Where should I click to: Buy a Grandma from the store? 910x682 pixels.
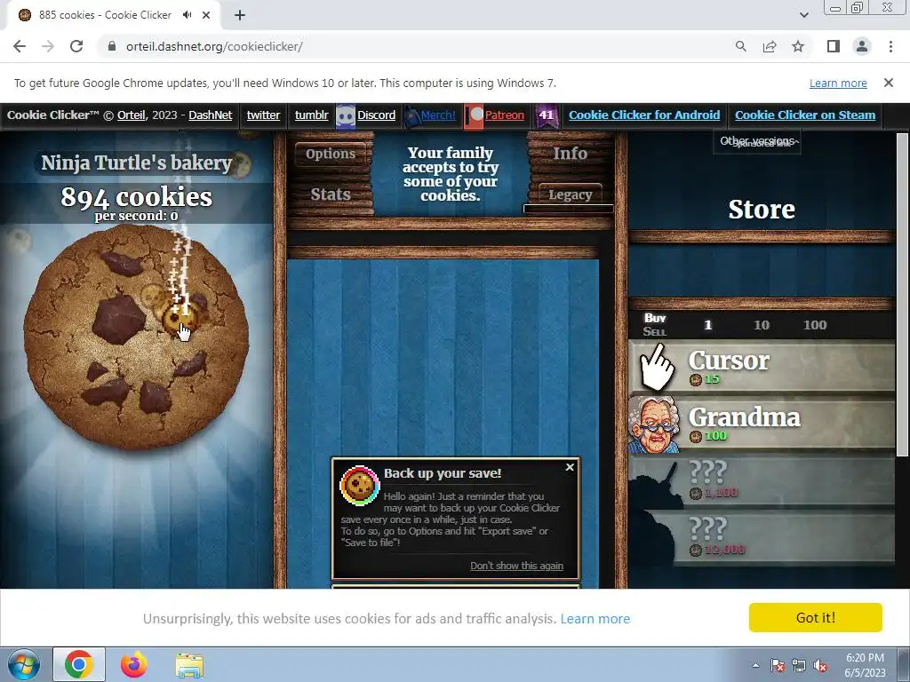click(x=762, y=424)
